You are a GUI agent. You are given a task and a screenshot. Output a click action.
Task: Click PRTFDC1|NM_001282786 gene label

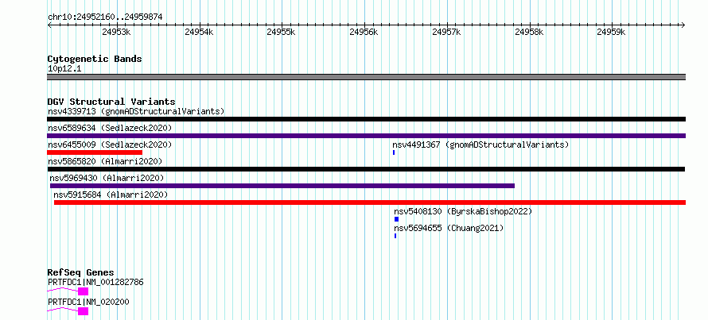(95, 282)
